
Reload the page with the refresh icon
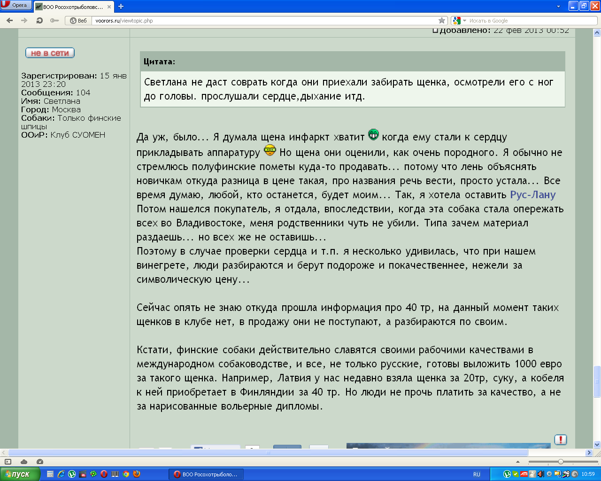(39, 20)
